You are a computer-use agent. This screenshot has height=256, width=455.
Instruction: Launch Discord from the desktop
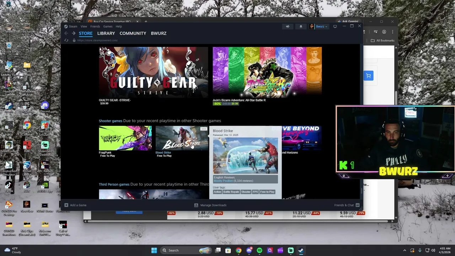point(45,107)
